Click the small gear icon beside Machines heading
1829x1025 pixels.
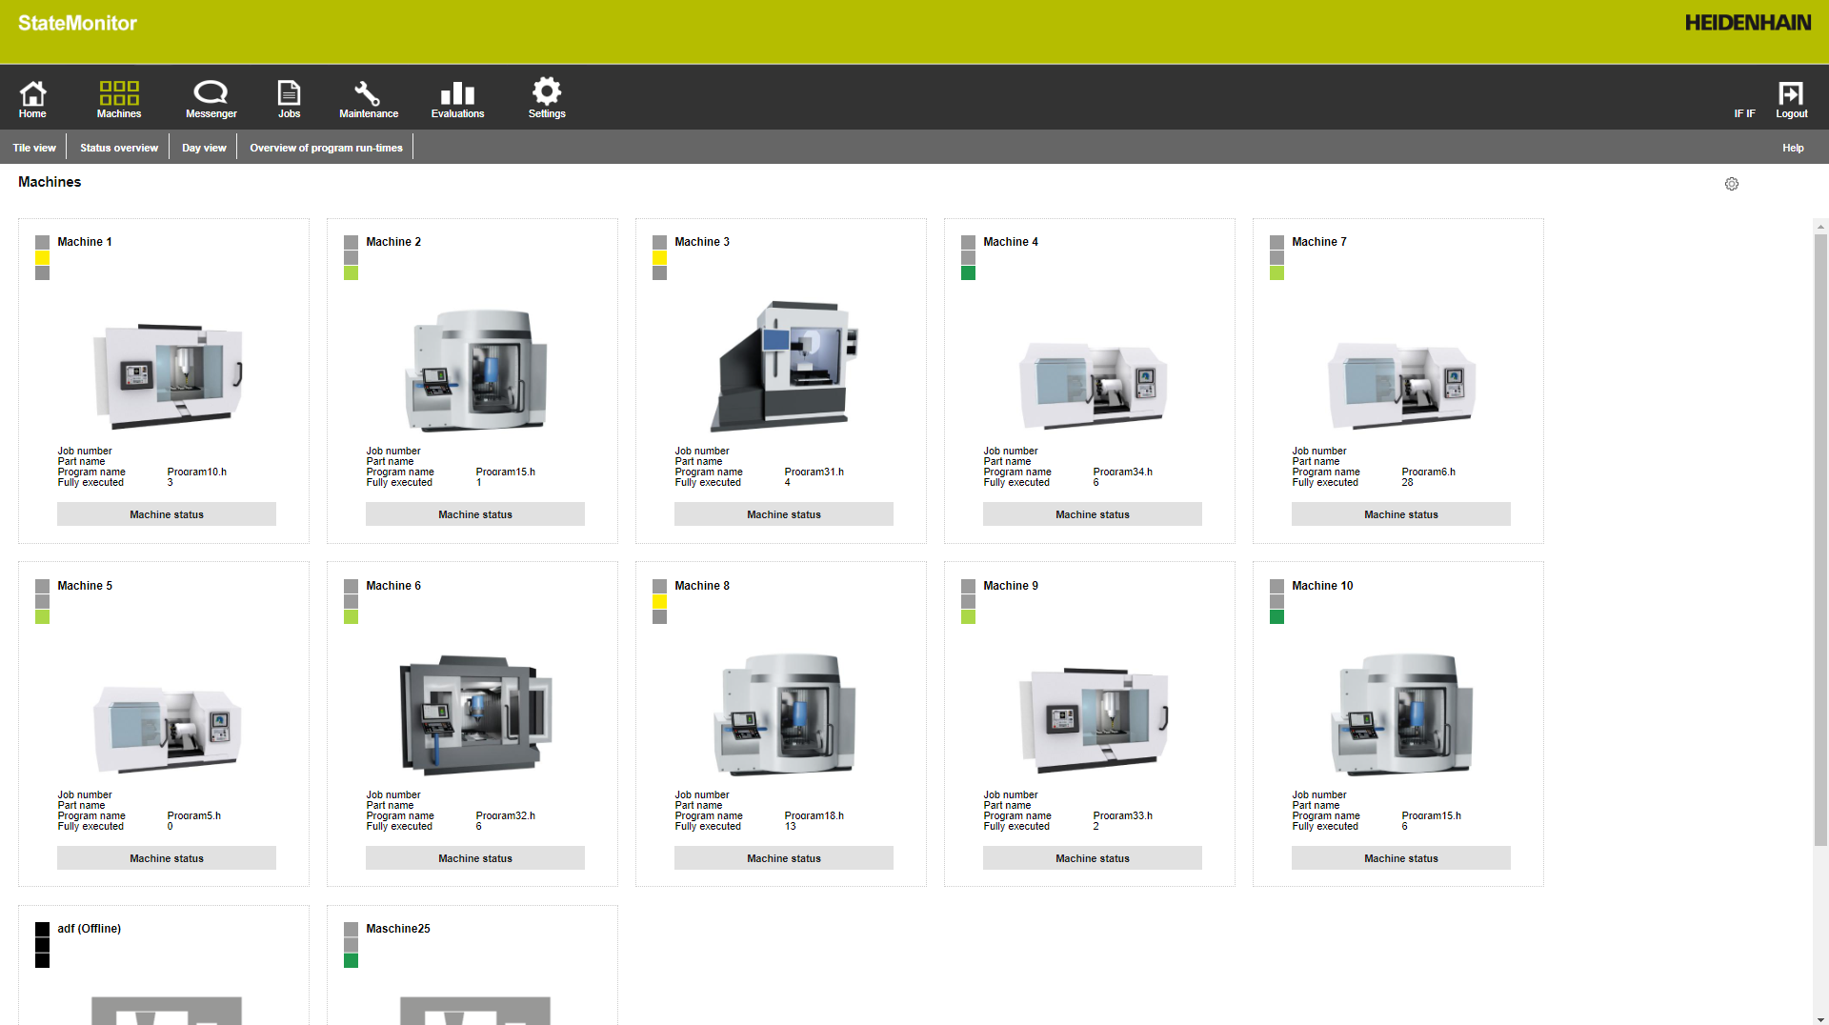coord(1732,184)
